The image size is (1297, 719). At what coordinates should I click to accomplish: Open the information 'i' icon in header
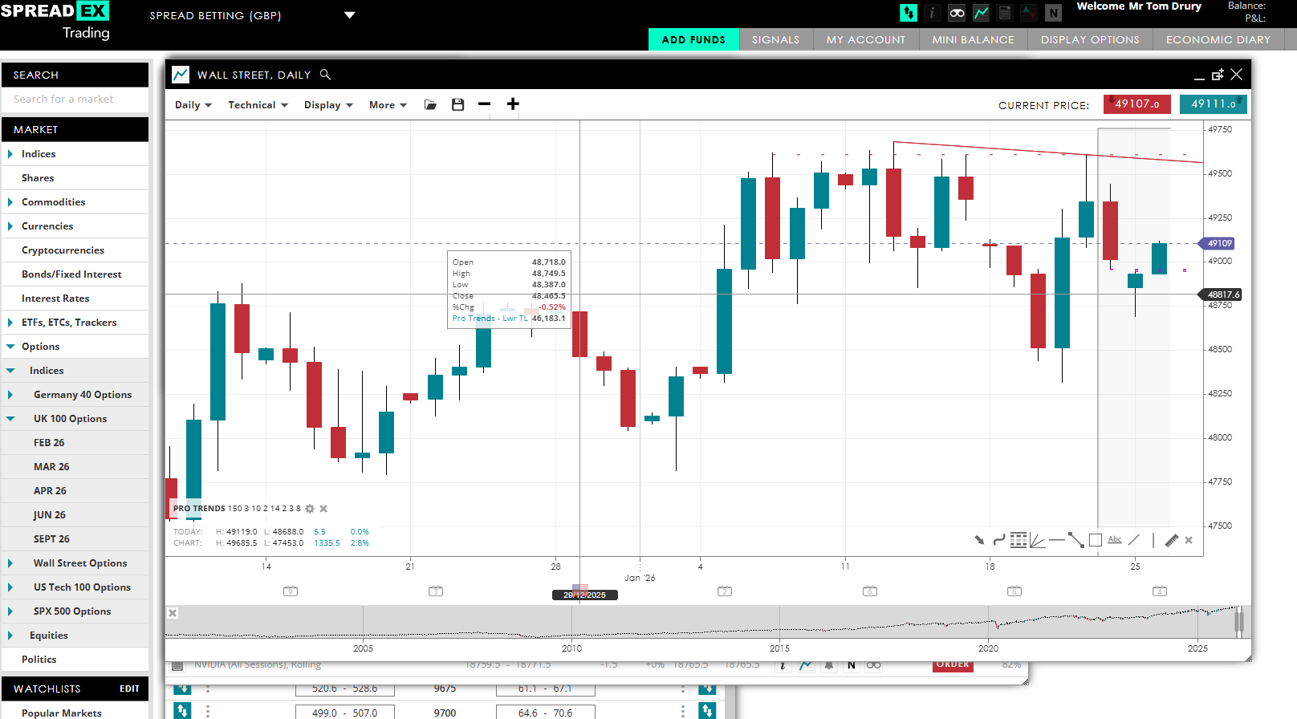click(932, 13)
